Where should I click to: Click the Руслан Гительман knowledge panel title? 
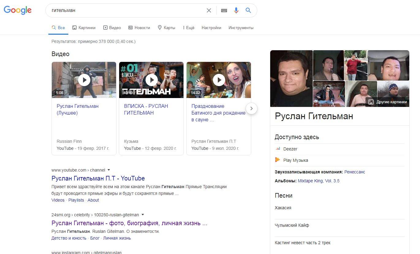click(314, 116)
